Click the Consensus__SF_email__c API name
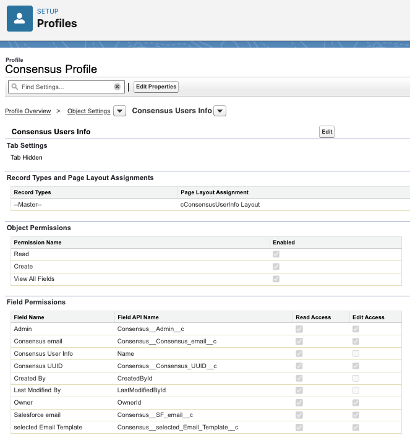Viewport: 410px width, 443px height. 155,415
